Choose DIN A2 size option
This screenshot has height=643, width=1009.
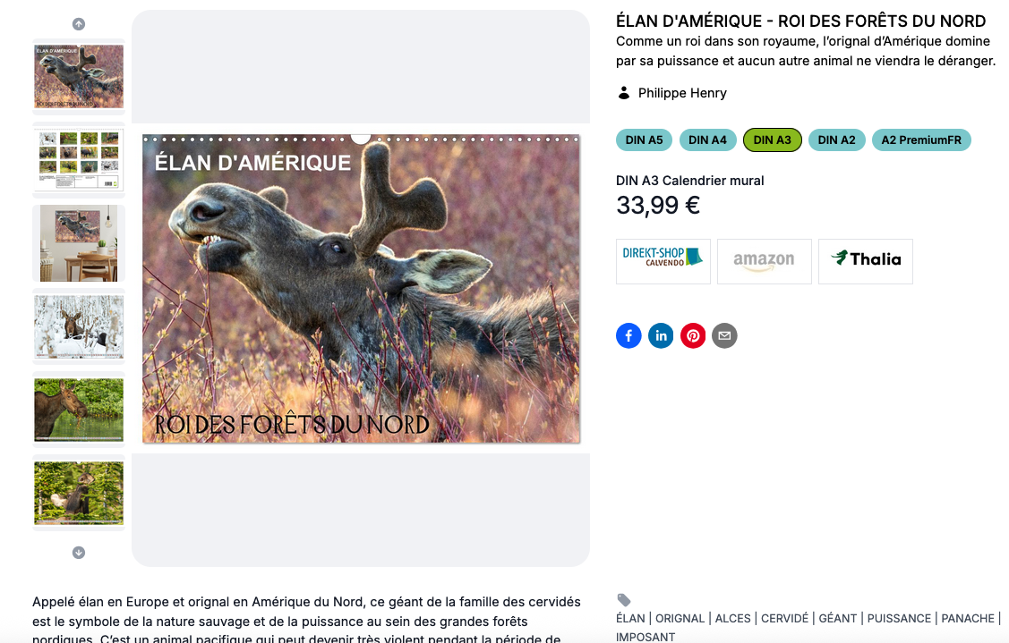point(836,140)
